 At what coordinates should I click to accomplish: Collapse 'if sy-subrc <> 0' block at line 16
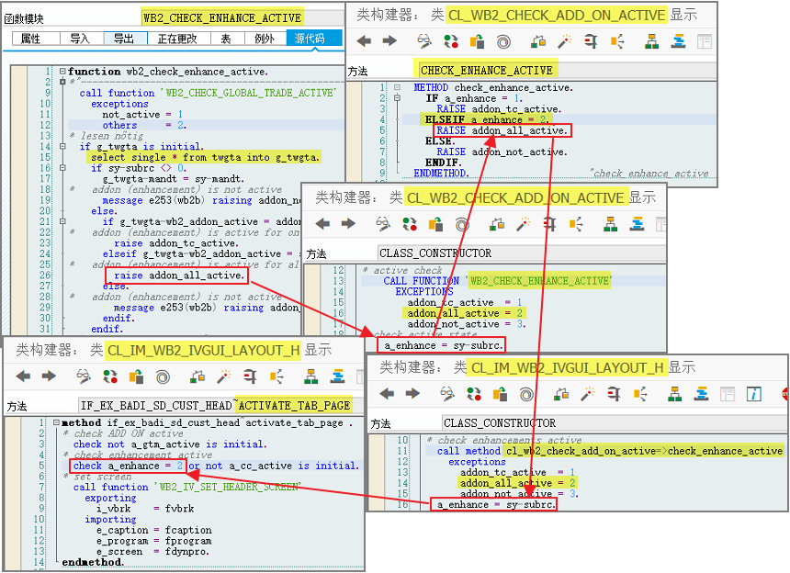62,168
